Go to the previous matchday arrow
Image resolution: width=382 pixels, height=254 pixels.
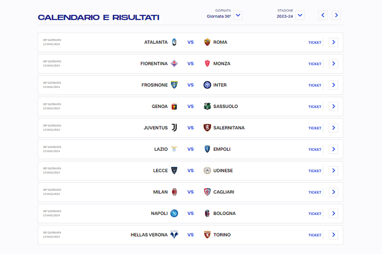coord(323,15)
